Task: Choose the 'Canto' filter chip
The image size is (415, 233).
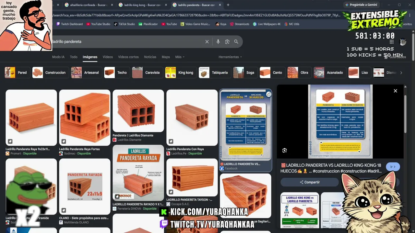Action: pyautogui.click(x=272, y=72)
